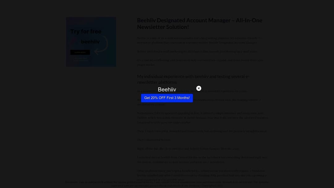Image resolution: width=334 pixels, height=188 pixels.
Task: Click the Beehiiv Designated Account Manager heading
Action: point(199,23)
